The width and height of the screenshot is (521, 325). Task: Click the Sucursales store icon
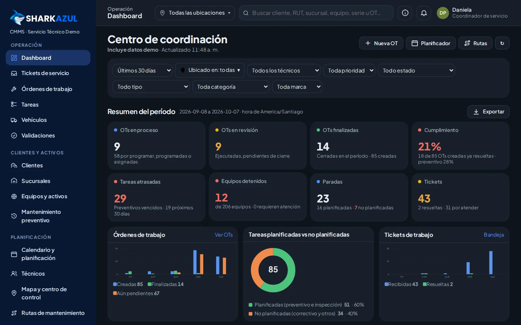click(x=14, y=181)
